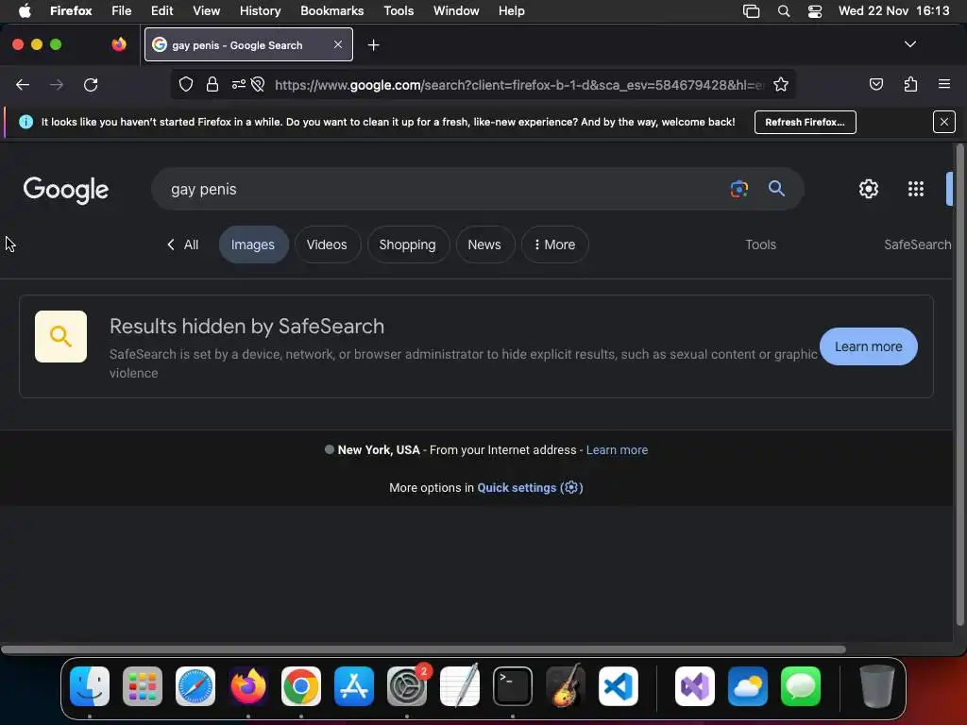Open Terminal from the Dock
The image size is (967, 725).
(513, 686)
